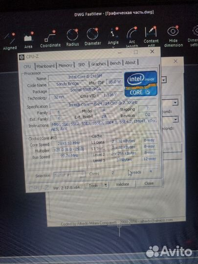This screenshot has height=264, width=198.
Task: Select the Coordinate tool
Action: [50, 39]
